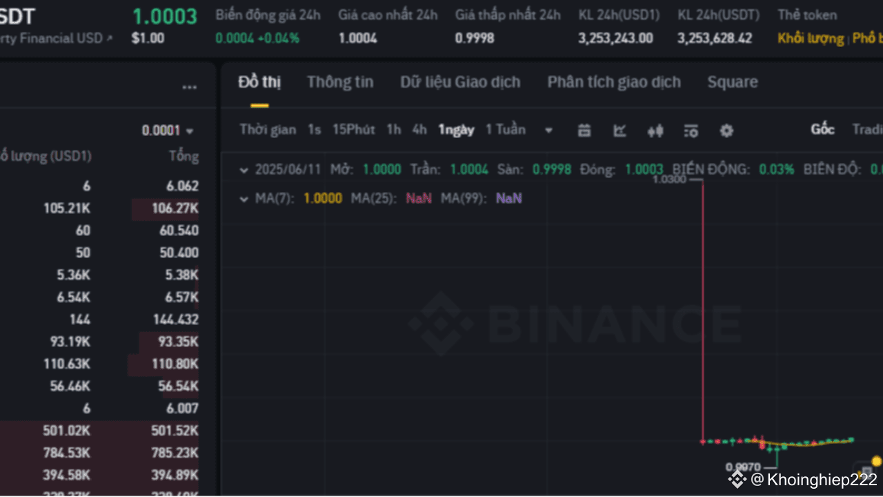
Task: Click the line-chart drawing tools icon
Action: (x=619, y=130)
